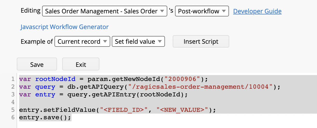Click the query variable name on line 2

coord(45,87)
